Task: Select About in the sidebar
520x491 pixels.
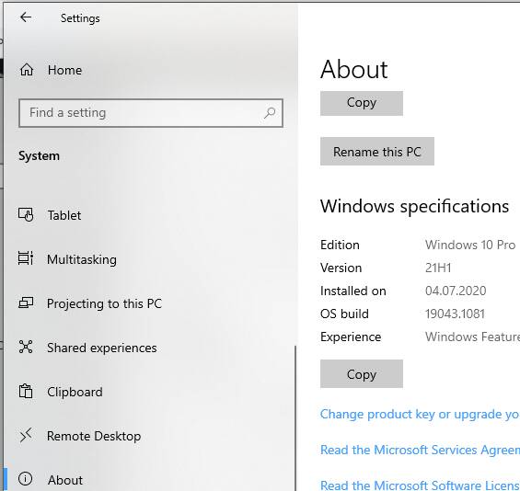Action: (65, 480)
